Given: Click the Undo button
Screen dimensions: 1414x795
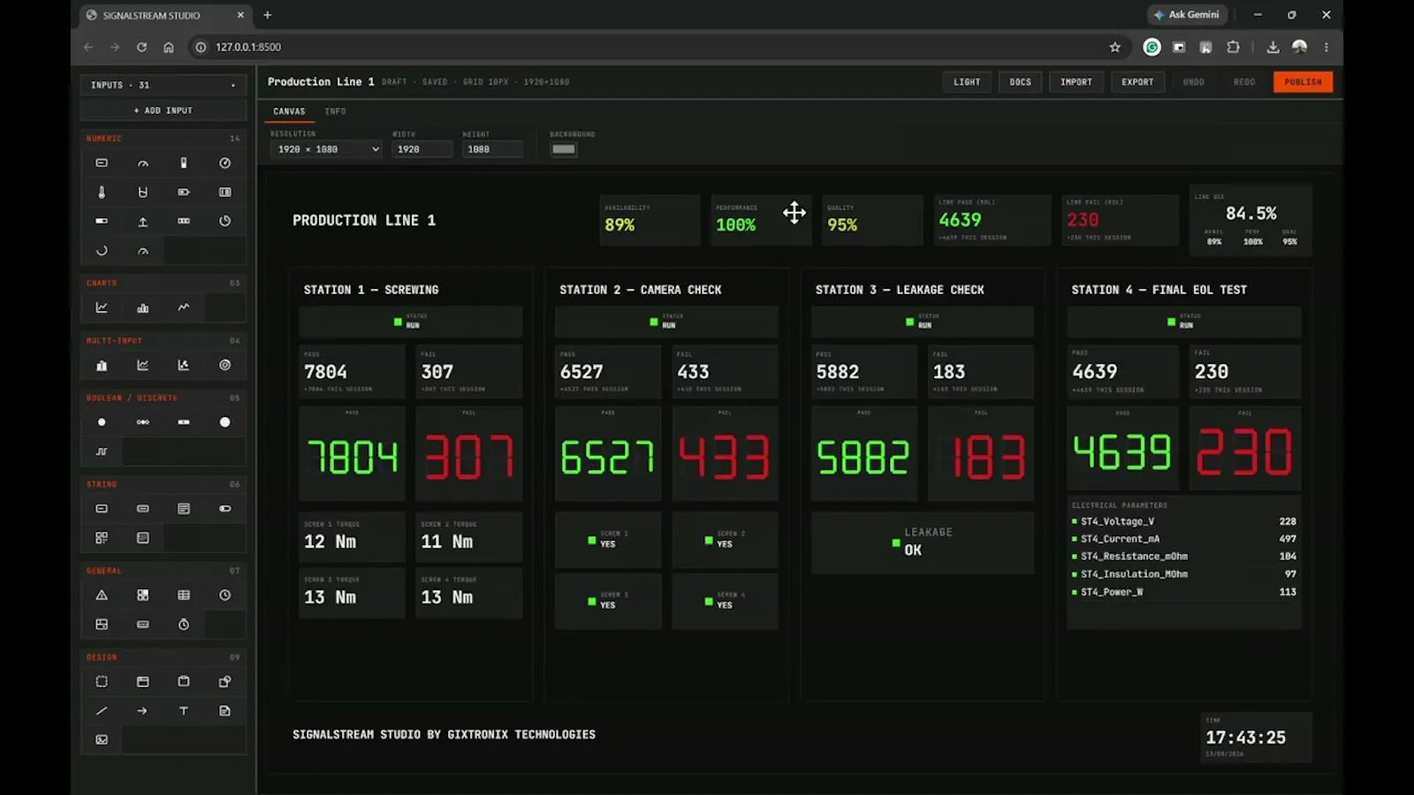Looking at the screenshot, I should [x=1194, y=82].
